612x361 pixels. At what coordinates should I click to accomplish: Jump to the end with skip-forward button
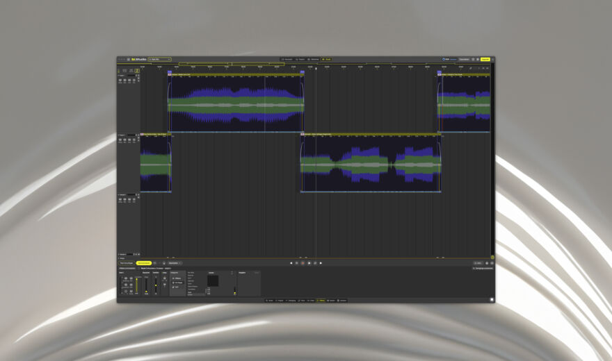click(321, 263)
